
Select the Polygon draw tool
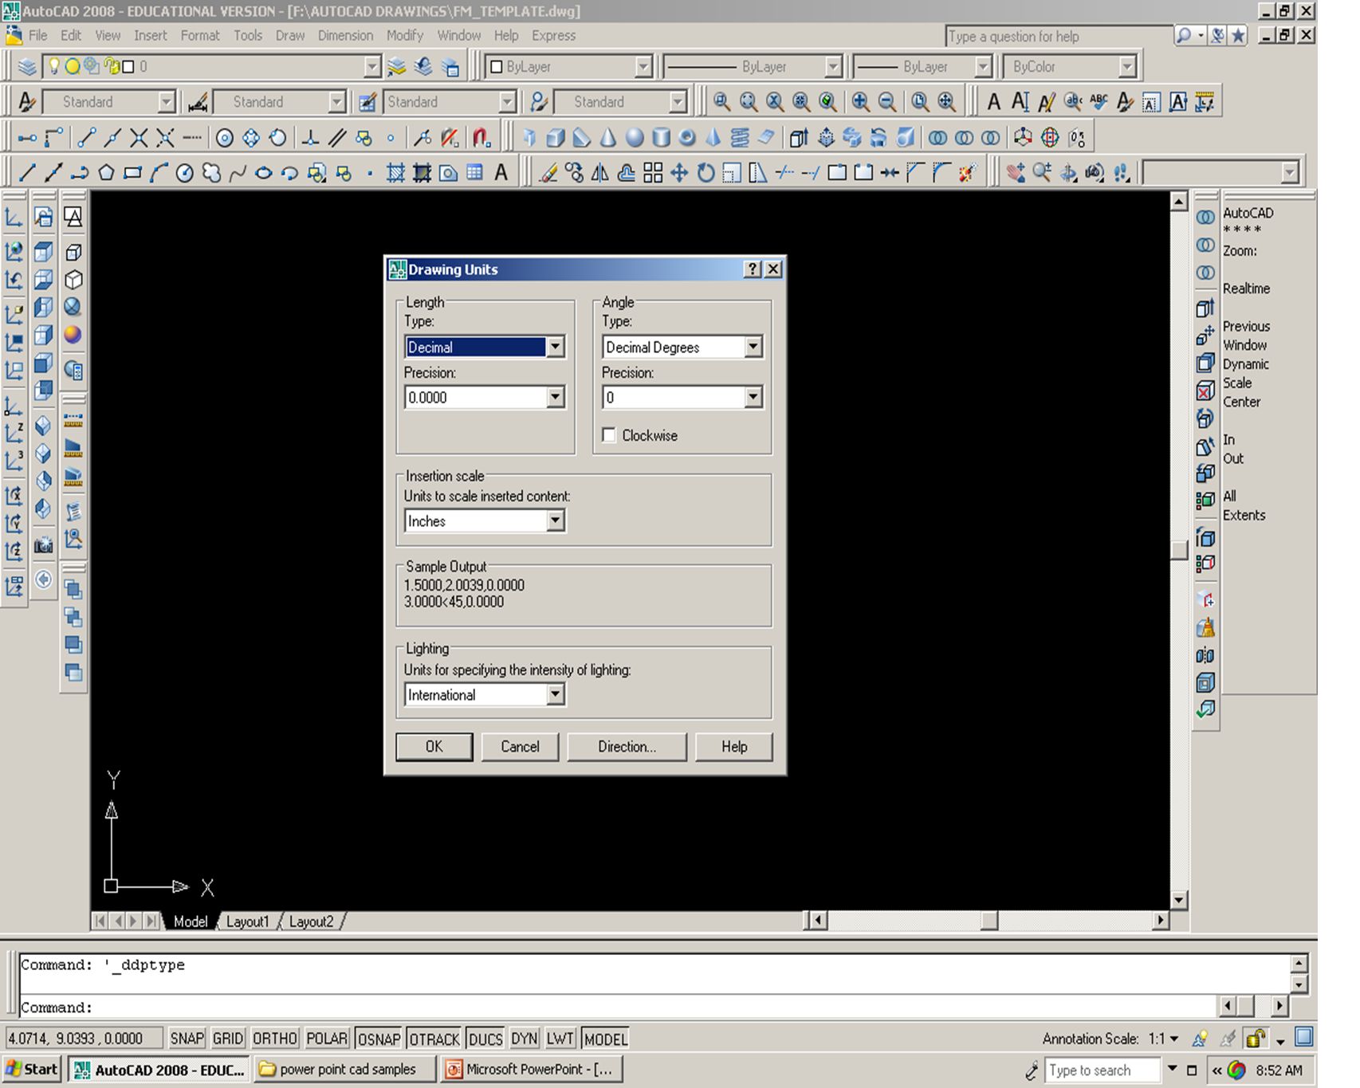pyautogui.click(x=106, y=172)
